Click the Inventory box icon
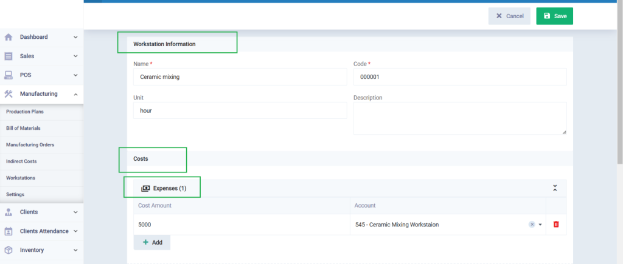 click(9, 250)
